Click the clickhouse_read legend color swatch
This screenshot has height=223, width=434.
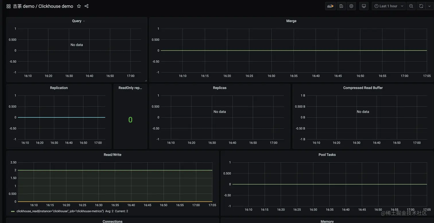click(13, 212)
